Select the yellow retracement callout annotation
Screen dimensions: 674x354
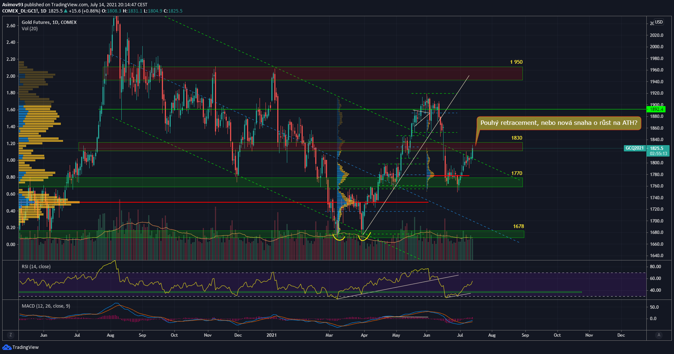(558, 123)
